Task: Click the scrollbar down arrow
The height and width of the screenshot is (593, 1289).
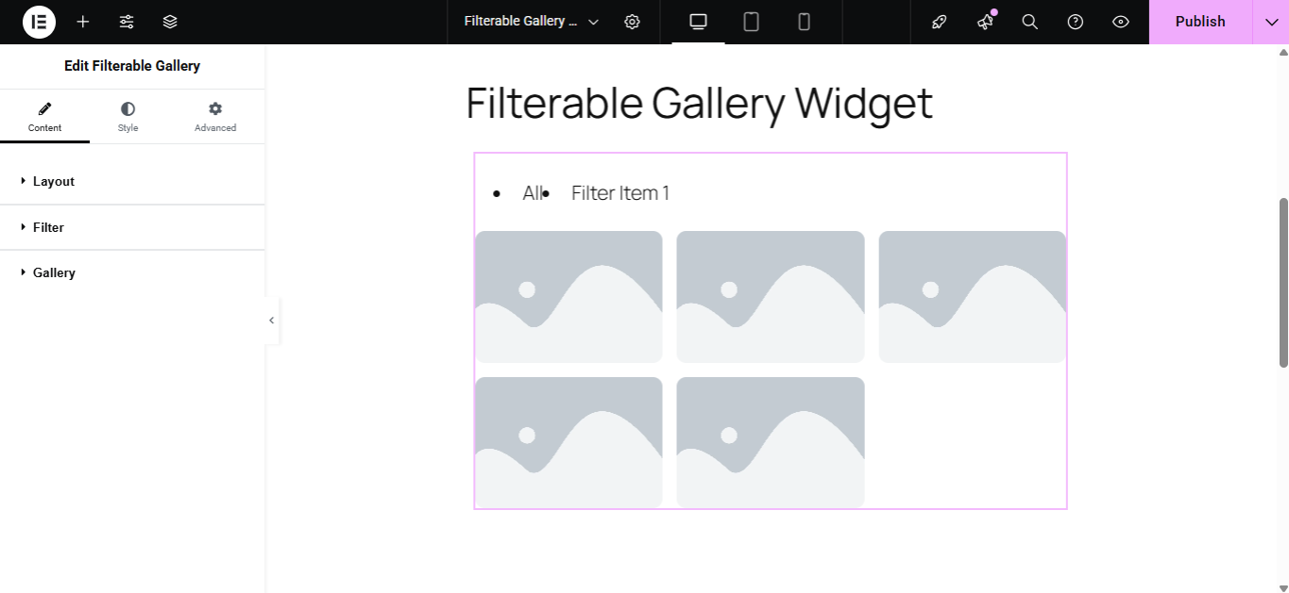Action: coord(1283,586)
